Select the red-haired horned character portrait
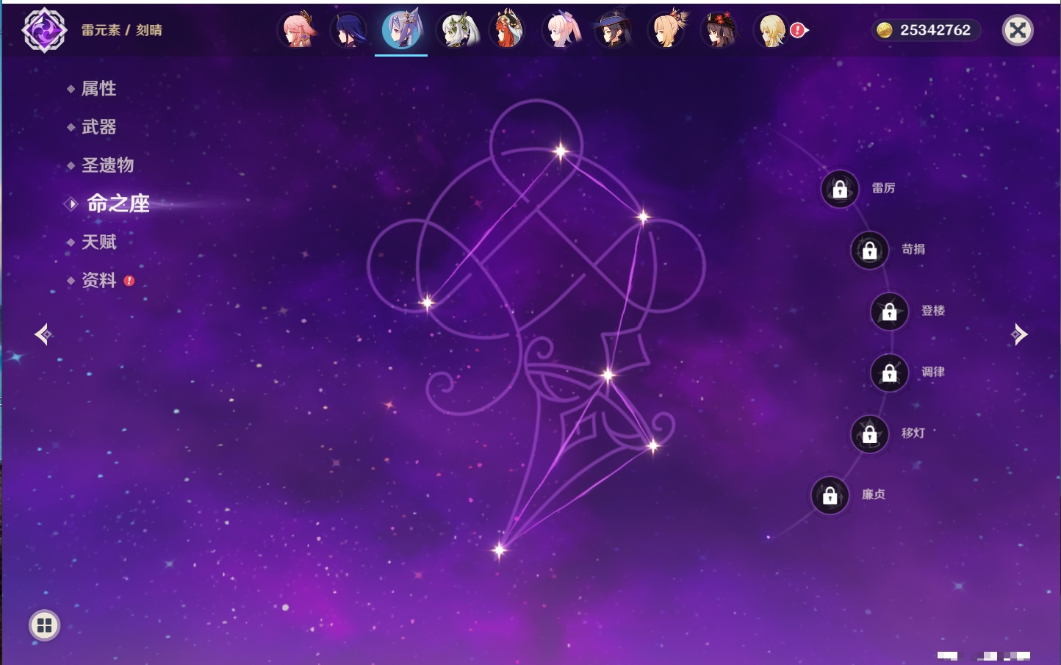Viewport: 1061px width, 665px height. click(x=508, y=30)
